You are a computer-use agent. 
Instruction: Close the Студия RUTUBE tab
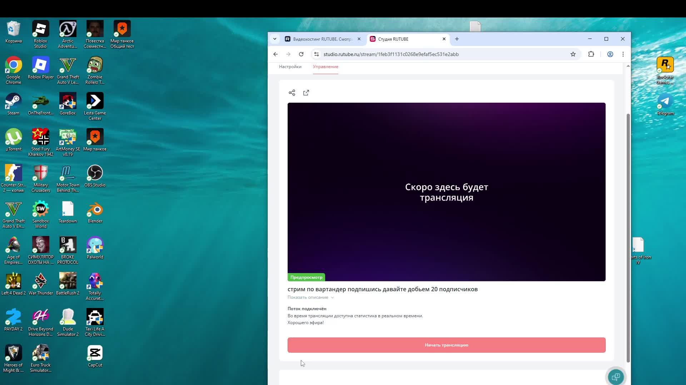(444, 39)
